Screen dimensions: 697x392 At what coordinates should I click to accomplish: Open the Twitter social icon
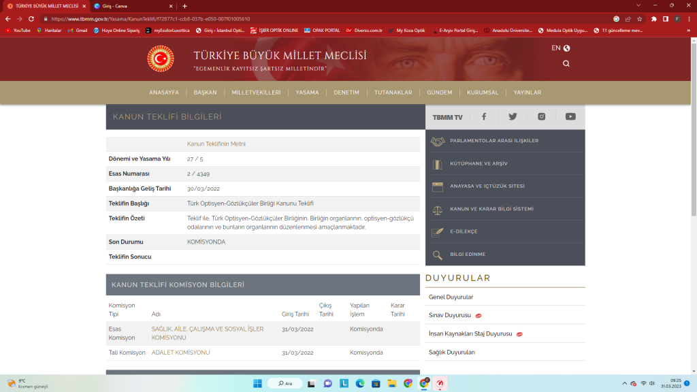click(513, 116)
